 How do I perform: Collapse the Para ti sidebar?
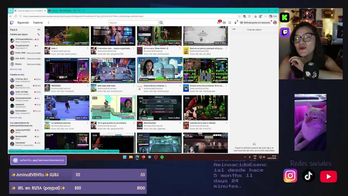pyautogui.click(x=39, y=30)
